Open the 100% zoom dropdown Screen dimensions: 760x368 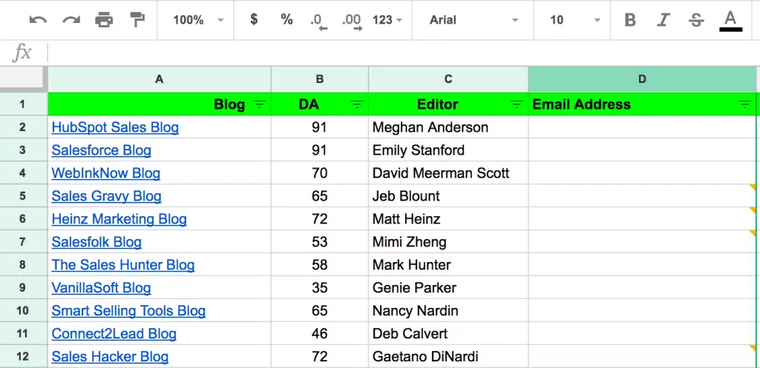[197, 20]
